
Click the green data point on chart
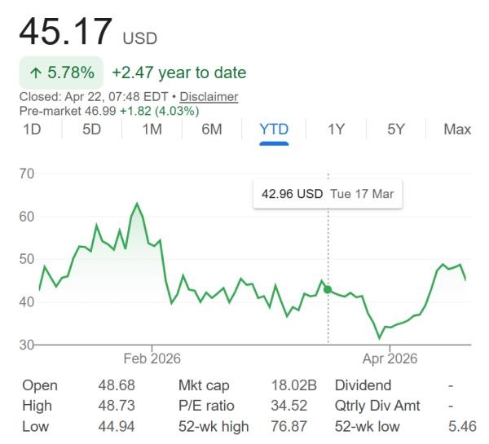(x=328, y=289)
